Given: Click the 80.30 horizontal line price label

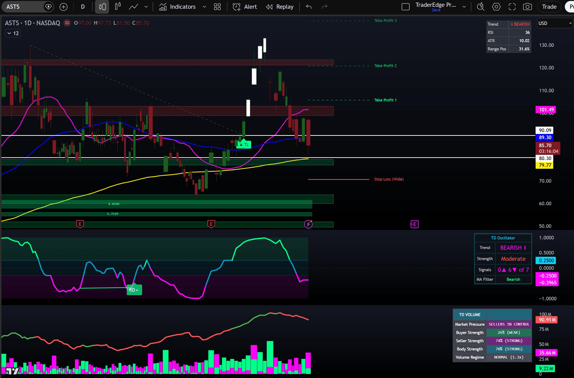Looking at the screenshot, I should pyautogui.click(x=545, y=158).
